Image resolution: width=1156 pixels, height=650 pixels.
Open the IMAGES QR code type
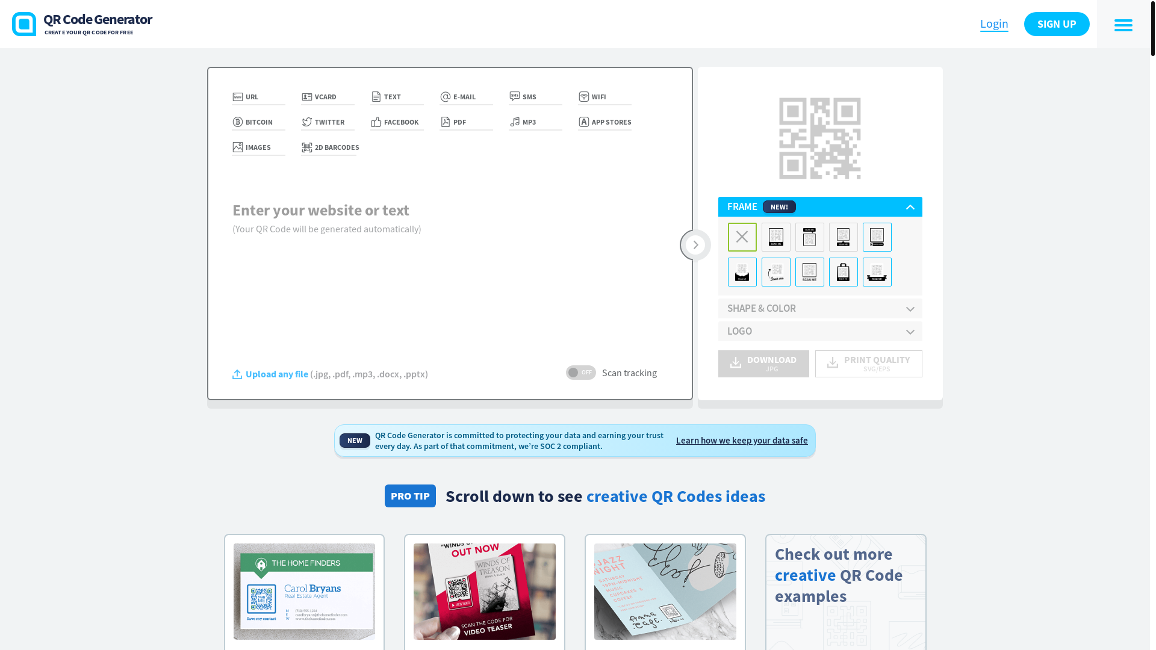[258, 147]
